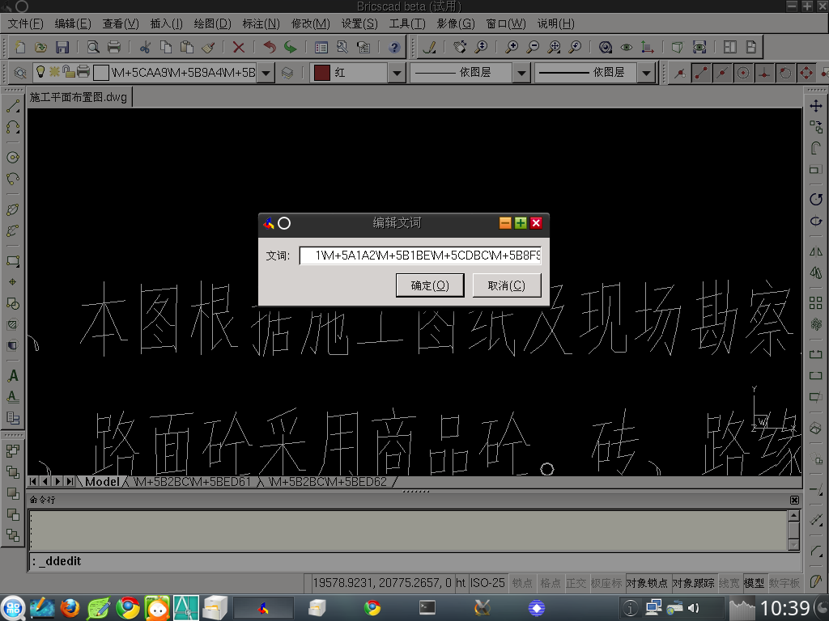Click the New drawing icon
829x621 pixels.
click(20, 47)
